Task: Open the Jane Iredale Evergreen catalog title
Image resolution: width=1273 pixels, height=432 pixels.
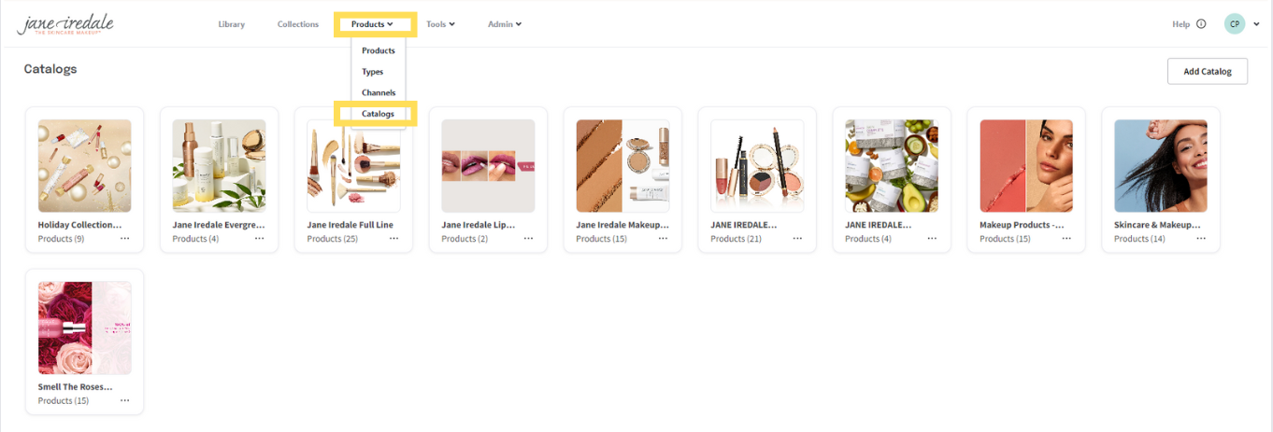Action: [219, 225]
